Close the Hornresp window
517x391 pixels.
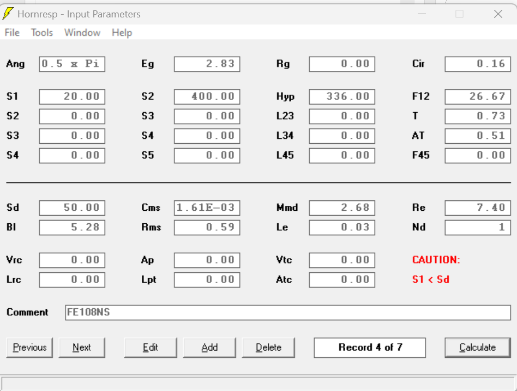[498, 14]
